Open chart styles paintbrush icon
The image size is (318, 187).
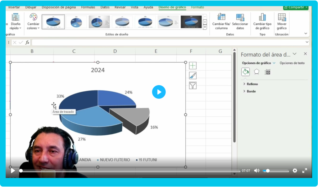(193, 76)
